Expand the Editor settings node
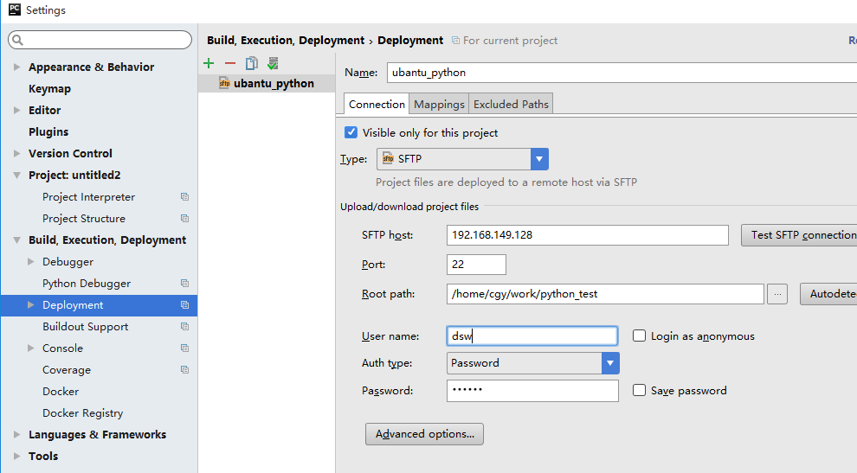The image size is (857, 473). click(x=17, y=111)
